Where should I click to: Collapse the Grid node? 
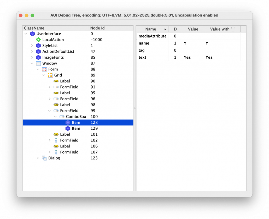[x=44, y=75]
